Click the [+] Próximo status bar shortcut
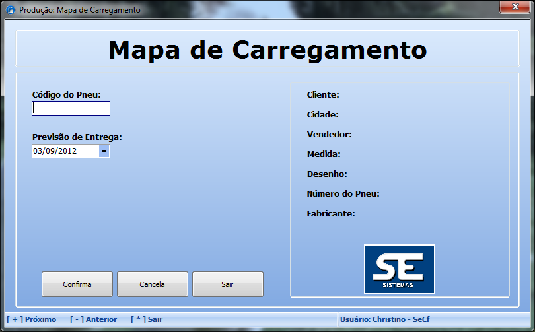 coord(31,319)
